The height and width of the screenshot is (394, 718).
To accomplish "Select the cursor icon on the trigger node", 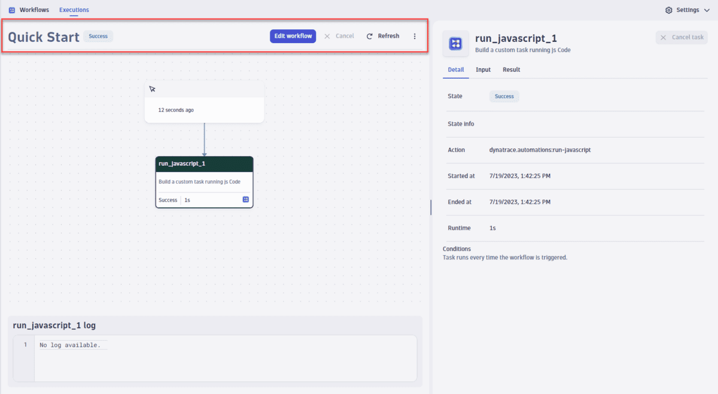I will point(153,88).
